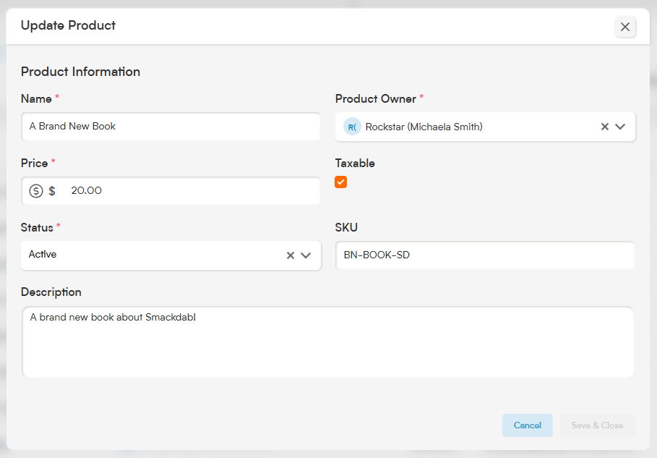Click the Status field label
657x458 pixels.
pos(37,227)
